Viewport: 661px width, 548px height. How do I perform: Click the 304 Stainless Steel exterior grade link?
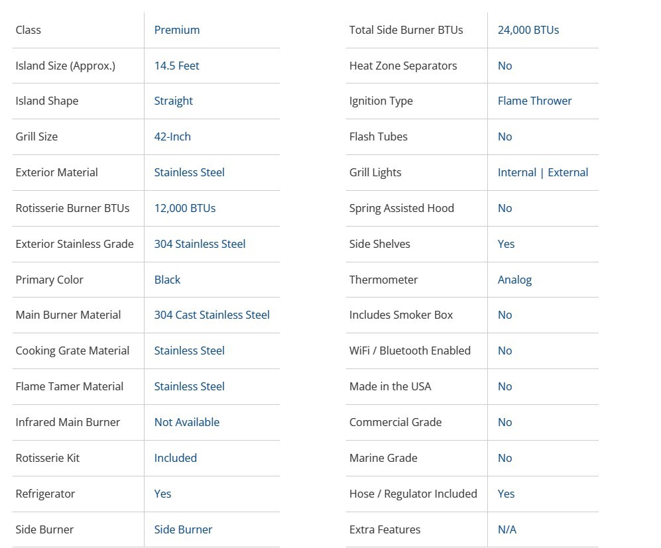click(200, 244)
